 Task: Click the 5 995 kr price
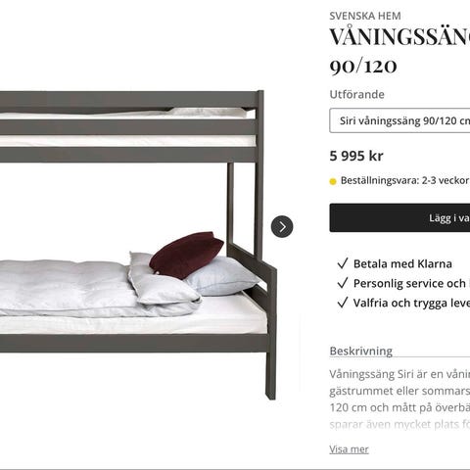tap(356, 156)
